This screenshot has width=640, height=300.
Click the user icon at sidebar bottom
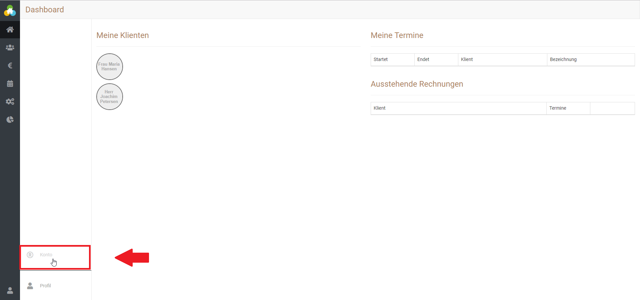pyautogui.click(x=10, y=291)
